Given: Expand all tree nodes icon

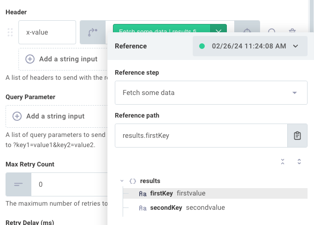Looking at the screenshot, I should point(299,161).
